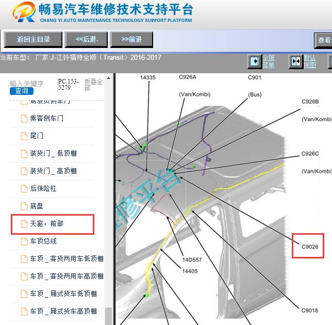
Task: Click the current vehicle model text line
Action: point(80,57)
